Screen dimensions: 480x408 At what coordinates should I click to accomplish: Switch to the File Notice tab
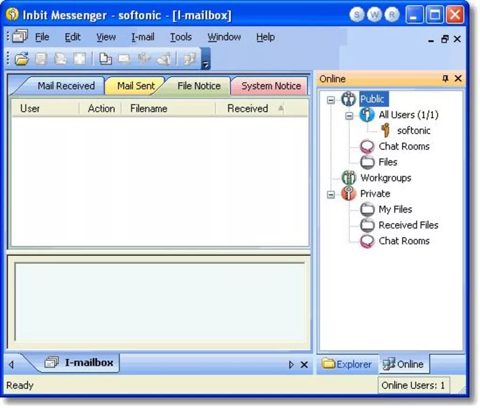click(x=199, y=86)
